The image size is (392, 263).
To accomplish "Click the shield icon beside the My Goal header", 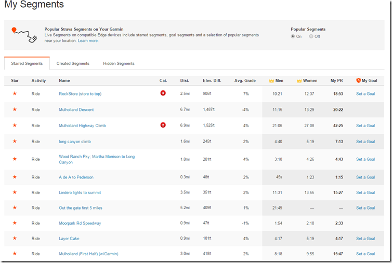I will (358, 80).
